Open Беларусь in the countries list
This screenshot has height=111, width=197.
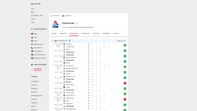pyautogui.click(x=34, y=88)
